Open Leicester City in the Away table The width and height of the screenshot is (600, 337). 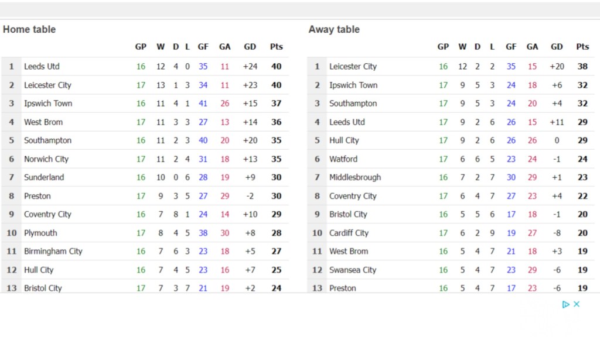point(353,66)
